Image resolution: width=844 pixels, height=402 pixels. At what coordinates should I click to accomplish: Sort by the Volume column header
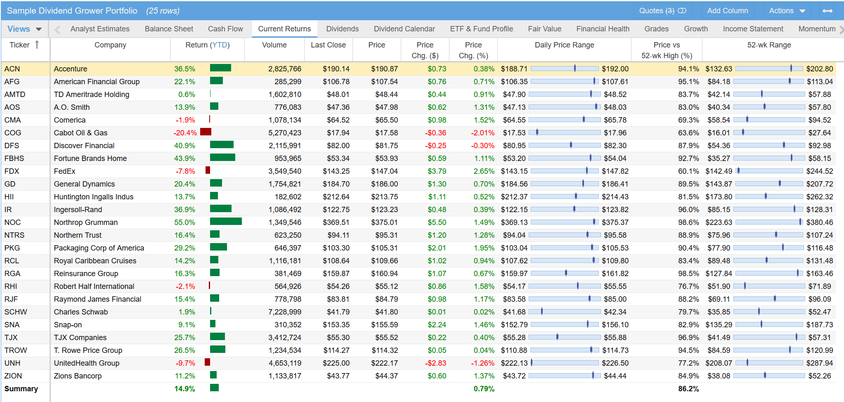point(274,45)
